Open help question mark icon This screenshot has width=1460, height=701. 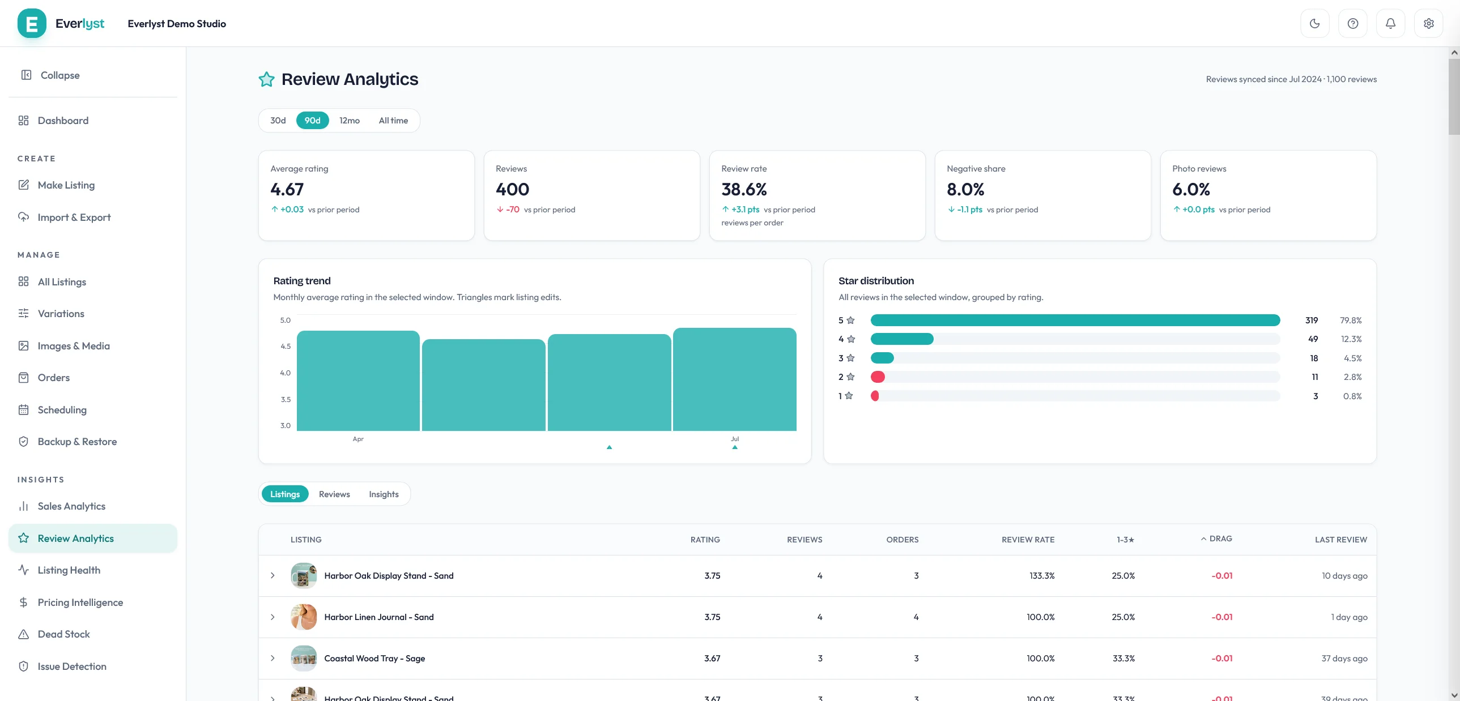1352,23
